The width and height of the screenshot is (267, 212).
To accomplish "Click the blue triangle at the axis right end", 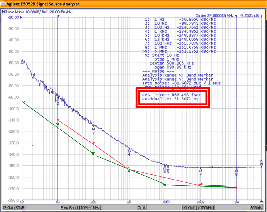I will tap(262, 201).
